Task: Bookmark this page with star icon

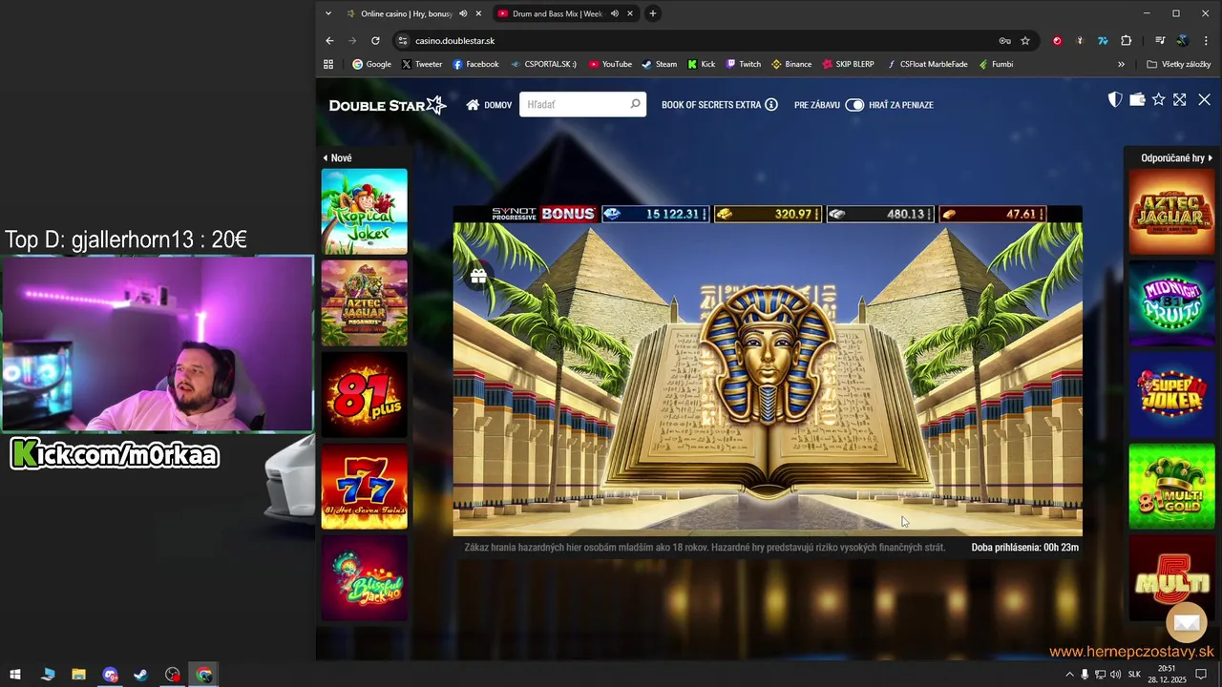Action: [1025, 41]
